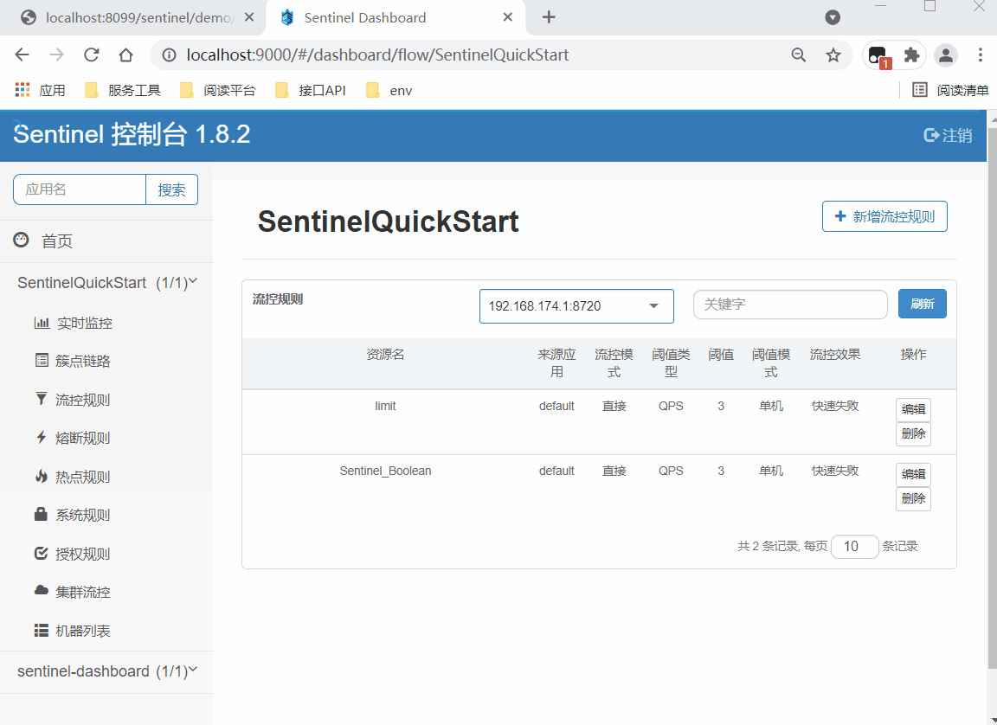Image resolution: width=997 pixels, height=725 pixels.
Task: Collapse the SentinelQuickStart application entry
Action: pos(106,283)
